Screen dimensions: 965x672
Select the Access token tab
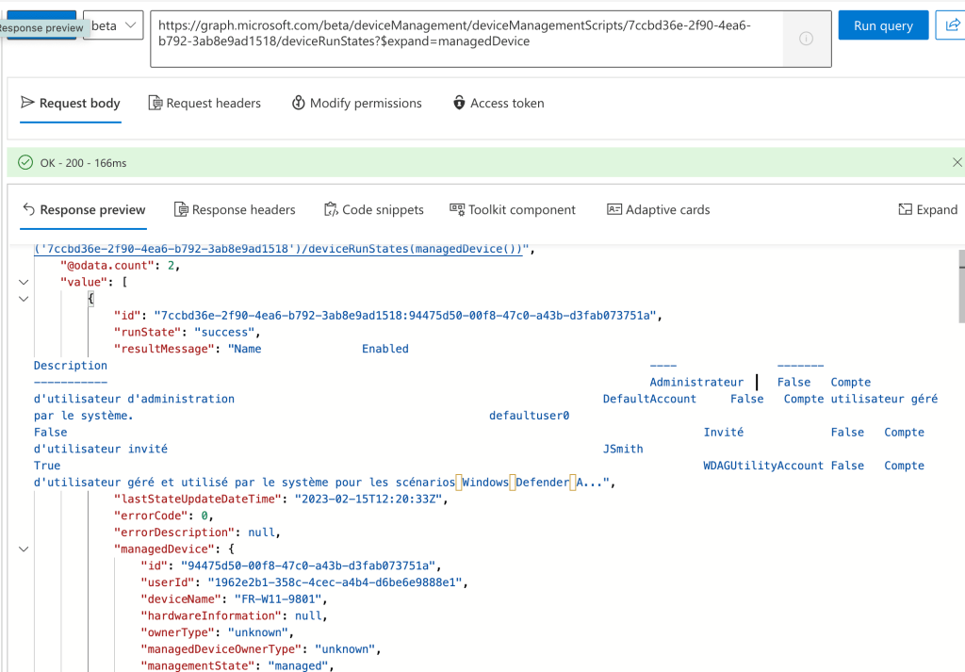(499, 104)
